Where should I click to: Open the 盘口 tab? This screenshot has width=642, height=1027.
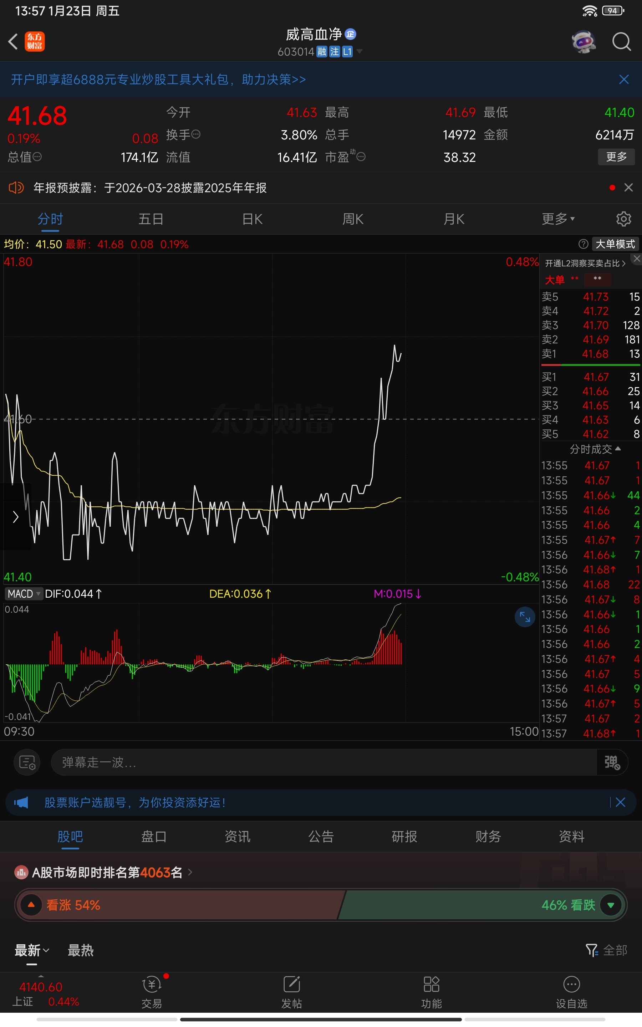(154, 837)
